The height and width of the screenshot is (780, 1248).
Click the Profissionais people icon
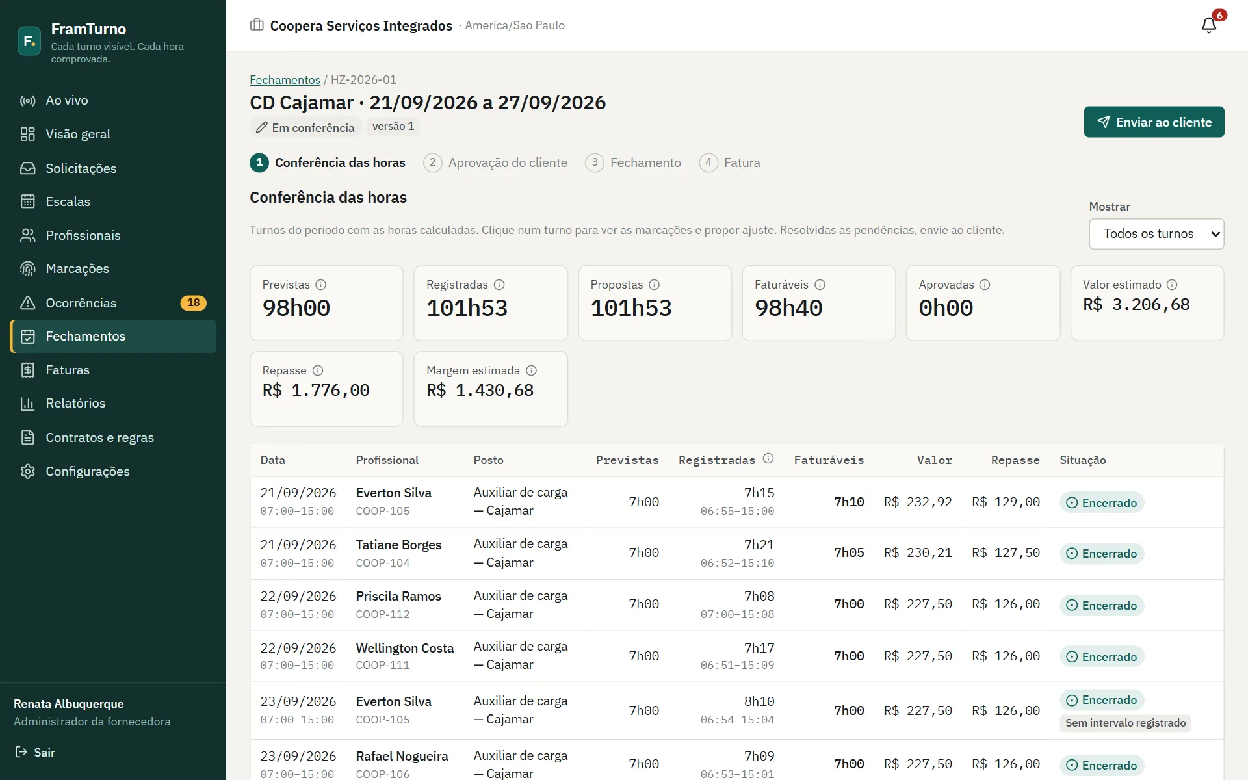pyautogui.click(x=27, y=235)
